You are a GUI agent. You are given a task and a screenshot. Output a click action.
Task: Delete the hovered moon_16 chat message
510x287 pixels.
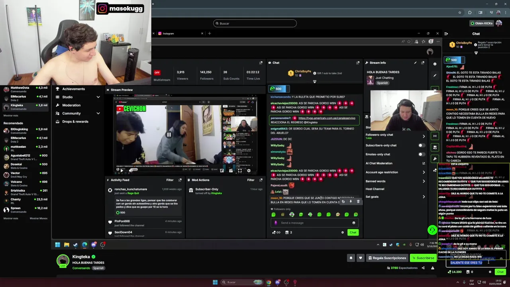pyautogui.click(x=358, y=202)
